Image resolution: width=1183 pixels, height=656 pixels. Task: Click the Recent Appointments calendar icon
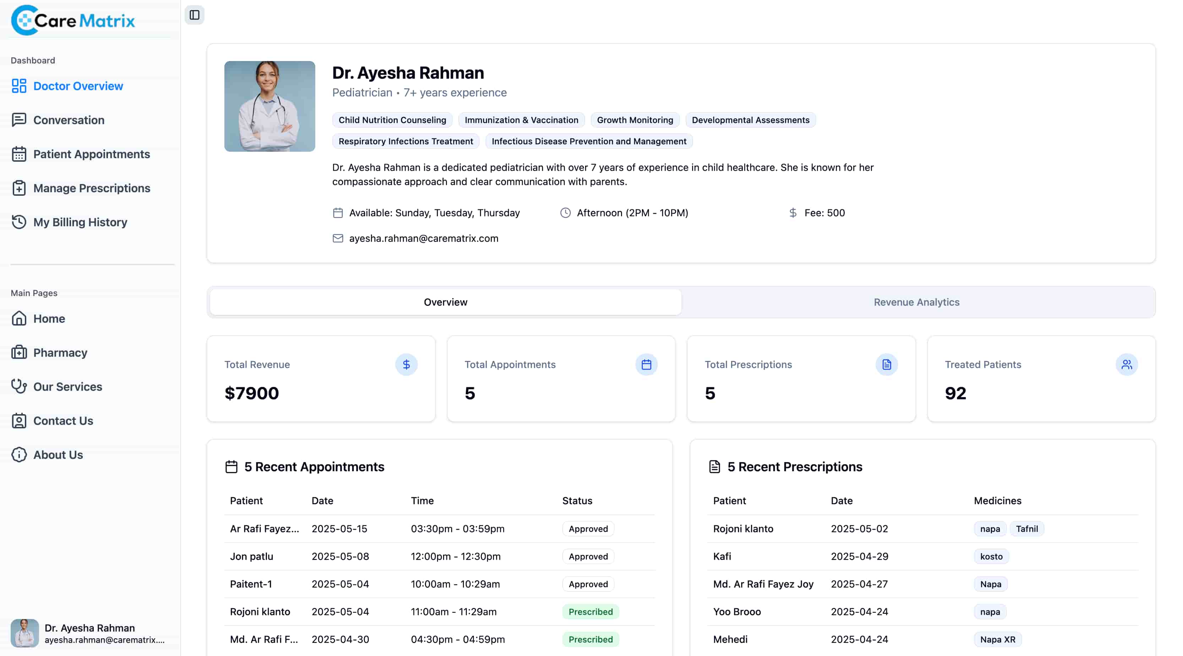pyautogui.click(x=231, y=467)
